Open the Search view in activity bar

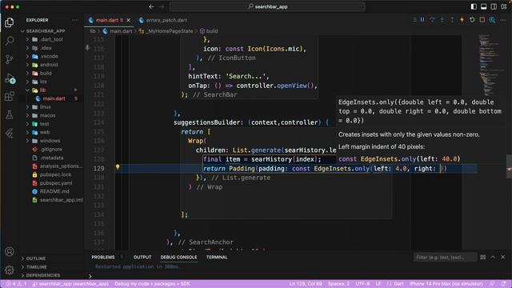click(x=9, y=41)
